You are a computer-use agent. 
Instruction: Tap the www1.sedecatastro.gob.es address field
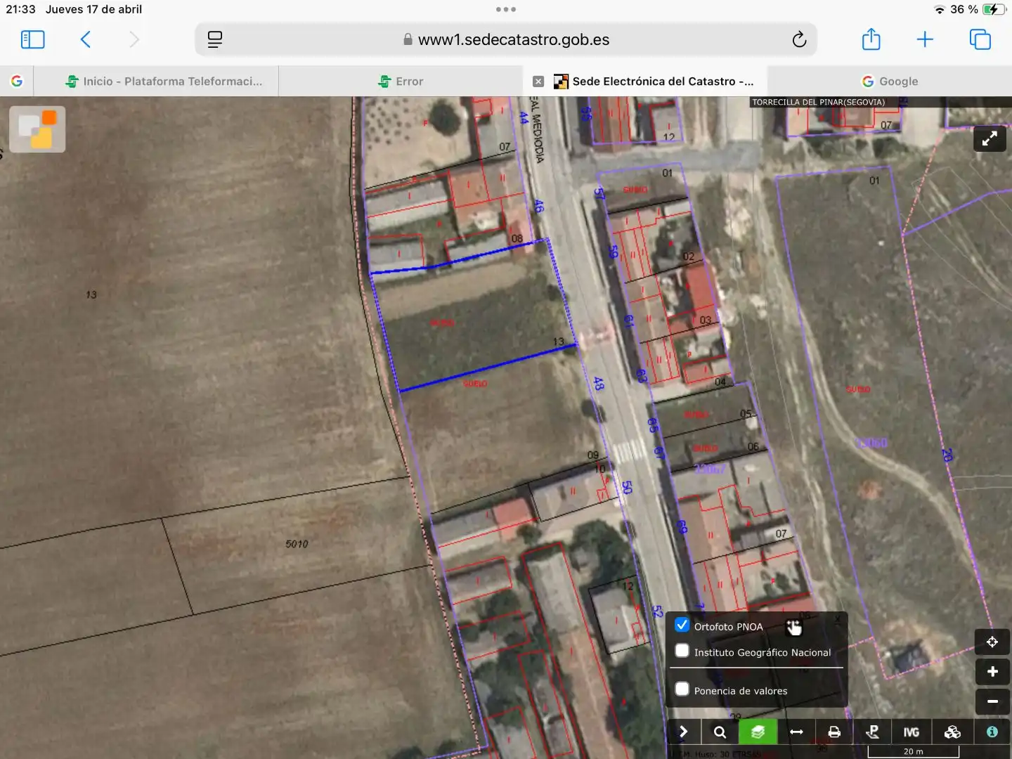click(x=506, y=39)
